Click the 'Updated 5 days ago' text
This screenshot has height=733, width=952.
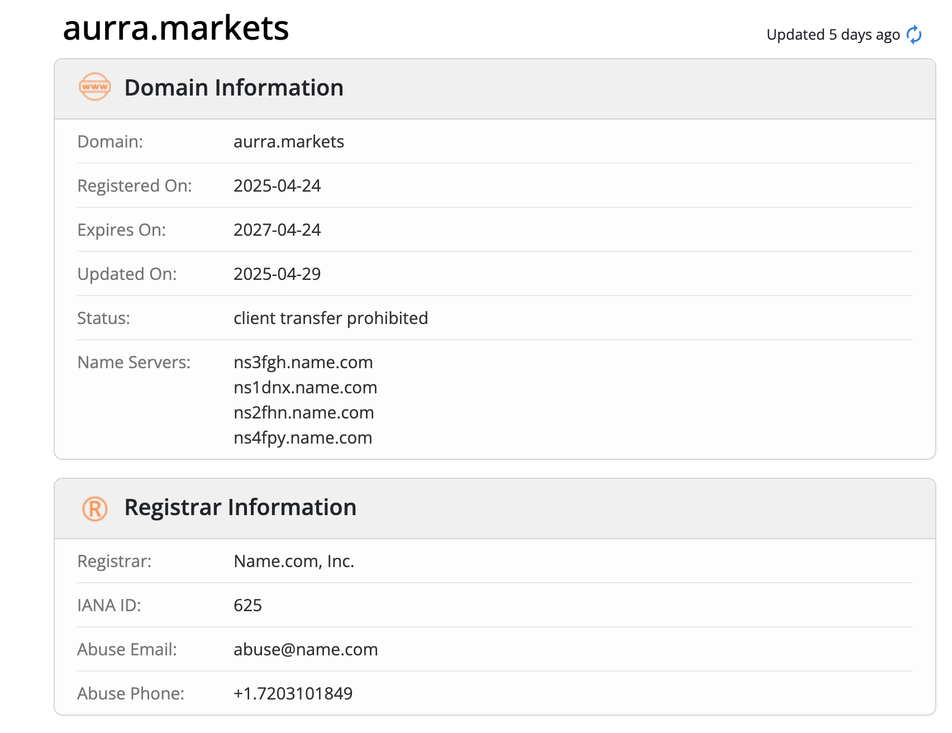(833, 35)
